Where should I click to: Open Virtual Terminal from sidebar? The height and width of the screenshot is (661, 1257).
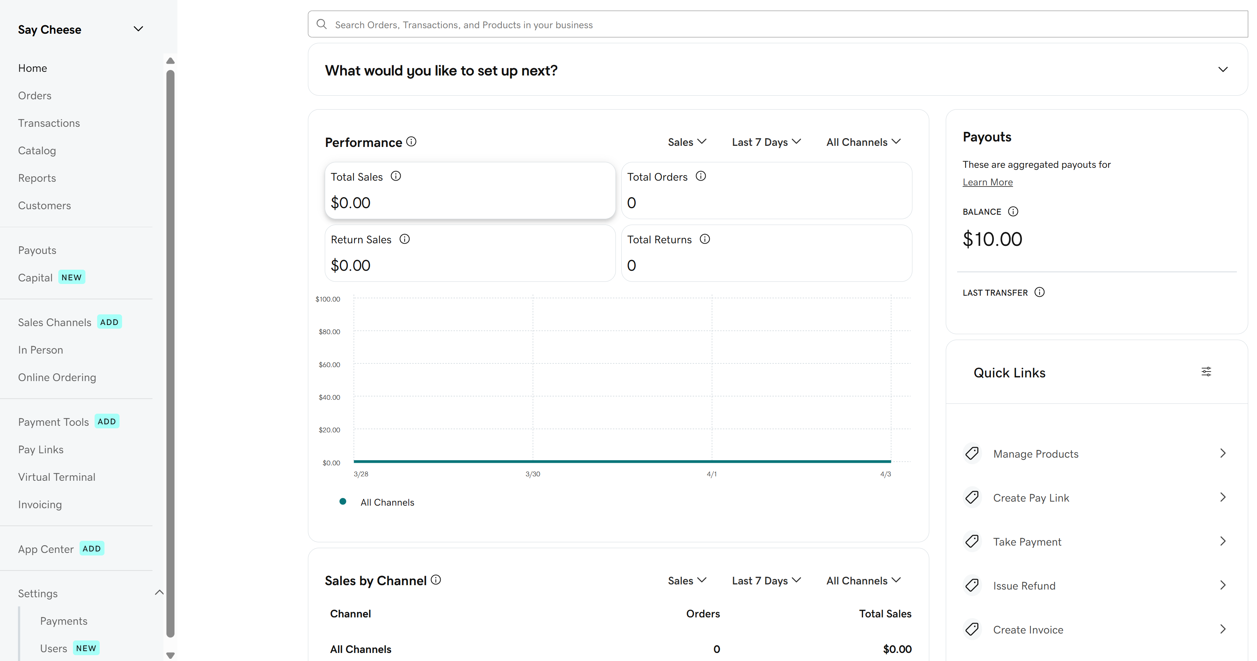[x=56, y=477]
